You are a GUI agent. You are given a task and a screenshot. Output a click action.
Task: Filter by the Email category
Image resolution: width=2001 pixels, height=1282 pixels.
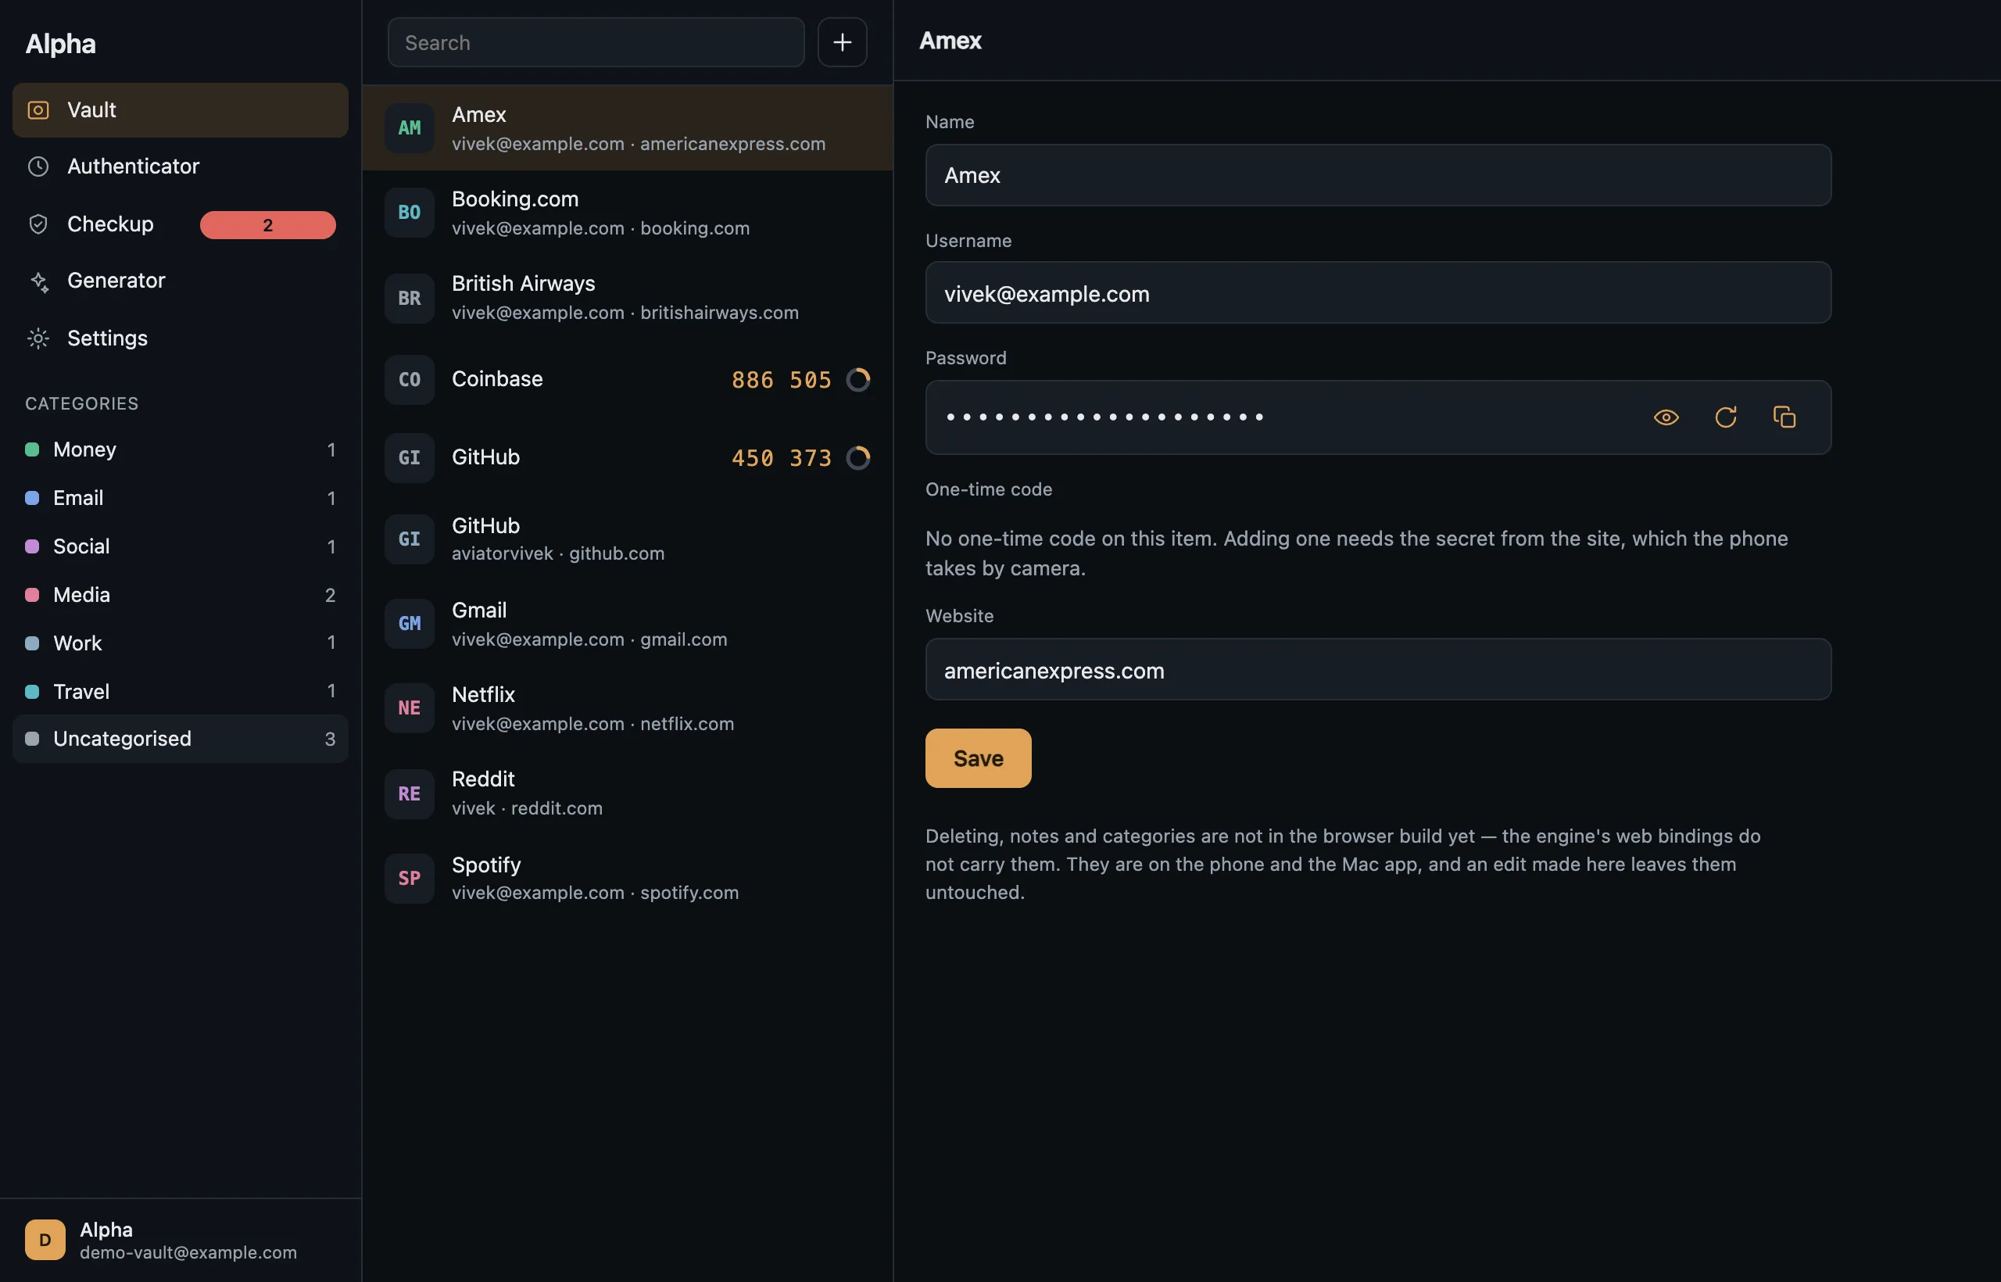tap(181, 498)
